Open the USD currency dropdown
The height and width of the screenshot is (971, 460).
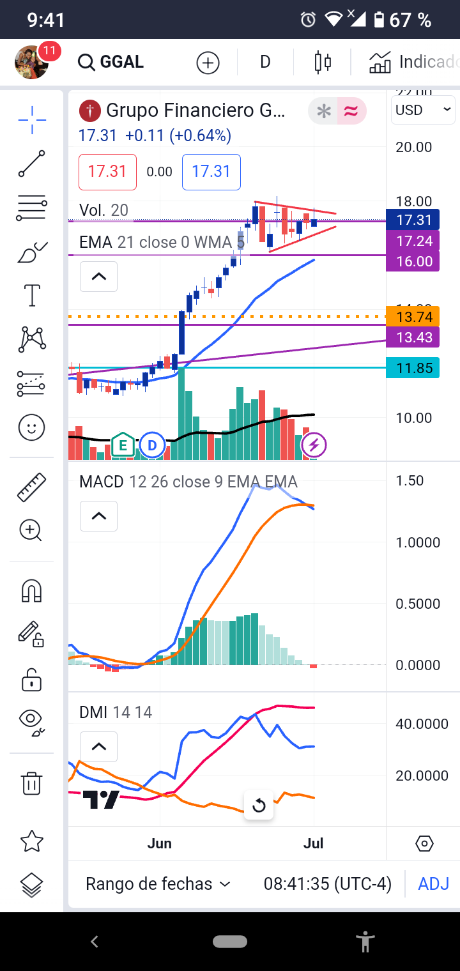click(x=423, y=110)
